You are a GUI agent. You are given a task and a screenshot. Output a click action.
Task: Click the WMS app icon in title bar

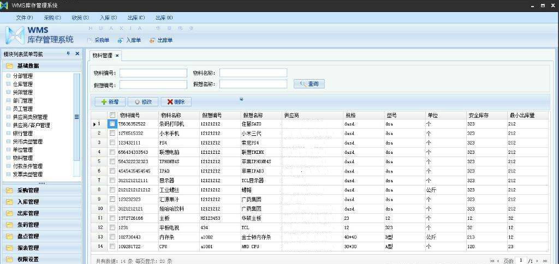4,5
